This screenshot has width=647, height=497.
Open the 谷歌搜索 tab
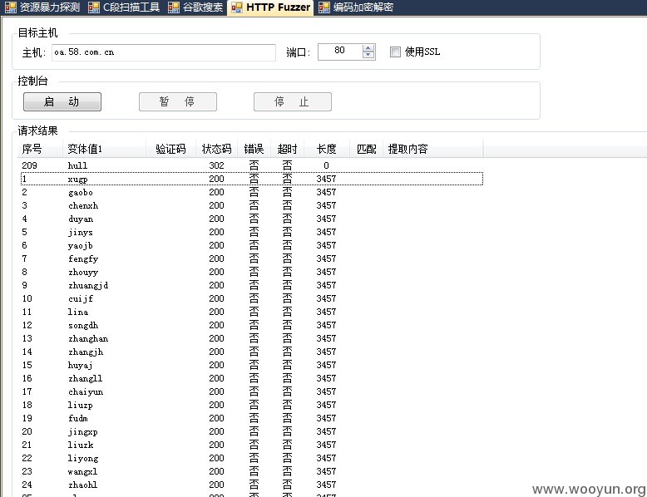(x=195, y=7)
